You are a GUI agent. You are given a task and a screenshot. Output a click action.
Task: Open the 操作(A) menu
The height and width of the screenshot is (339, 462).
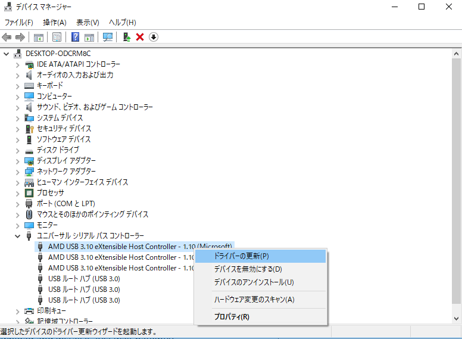55,23
